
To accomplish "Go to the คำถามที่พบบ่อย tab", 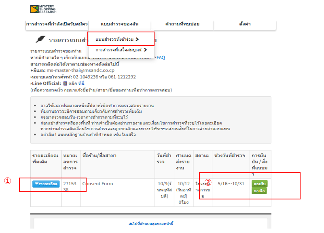I will (x=182, y=24).
